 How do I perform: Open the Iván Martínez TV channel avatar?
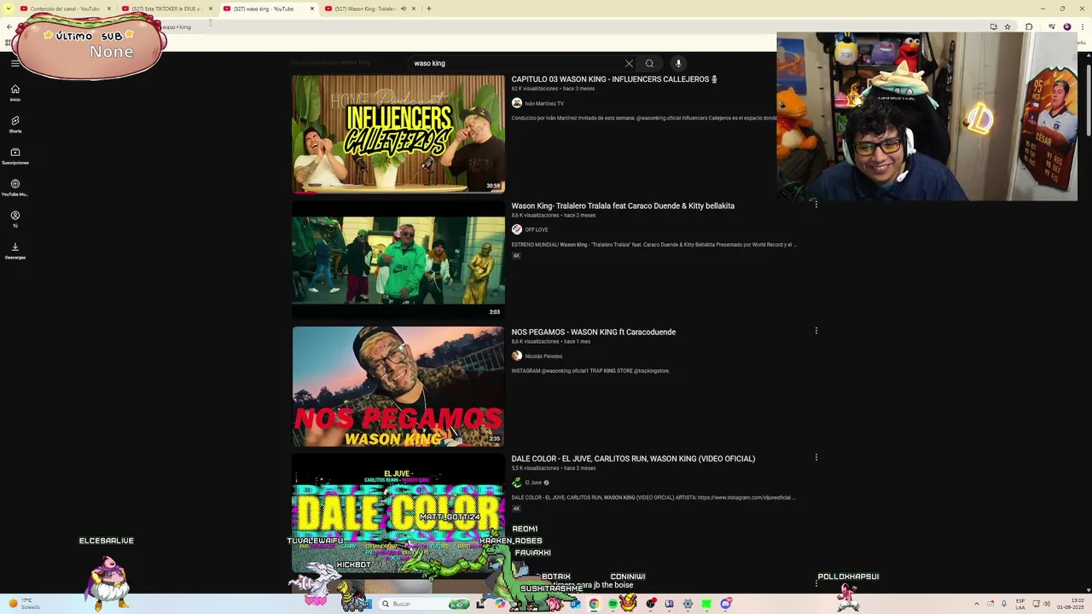tap(516, 103)
